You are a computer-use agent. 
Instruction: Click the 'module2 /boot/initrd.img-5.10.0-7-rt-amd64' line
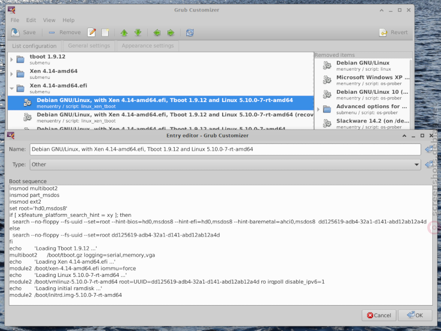coord(66,295)
